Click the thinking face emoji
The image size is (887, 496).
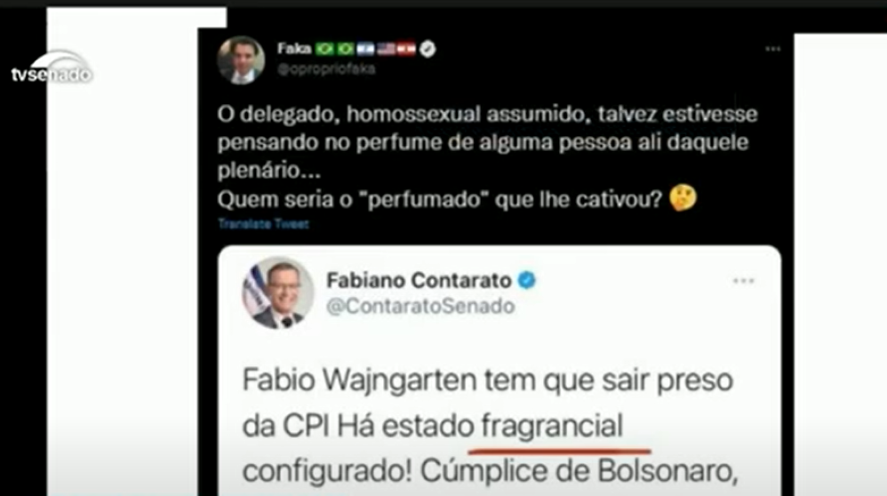click(683, 198)
